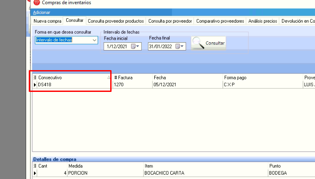315x179 pixels.
Task: Click the row indicator arrow next to DS418
Action: [35, 84]
